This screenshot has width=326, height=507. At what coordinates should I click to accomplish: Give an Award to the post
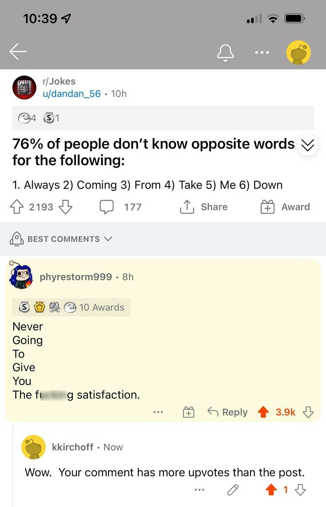pos(285,207)
